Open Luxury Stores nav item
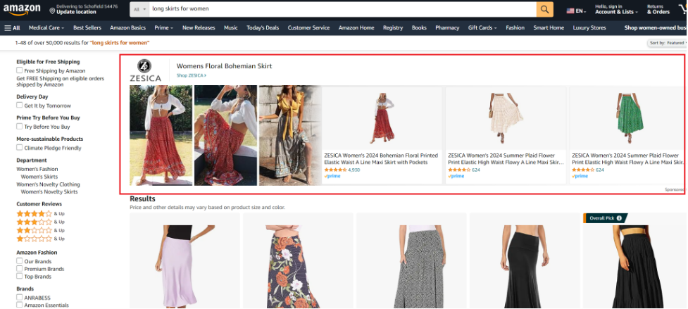688x309 pixels. point(589,27)
